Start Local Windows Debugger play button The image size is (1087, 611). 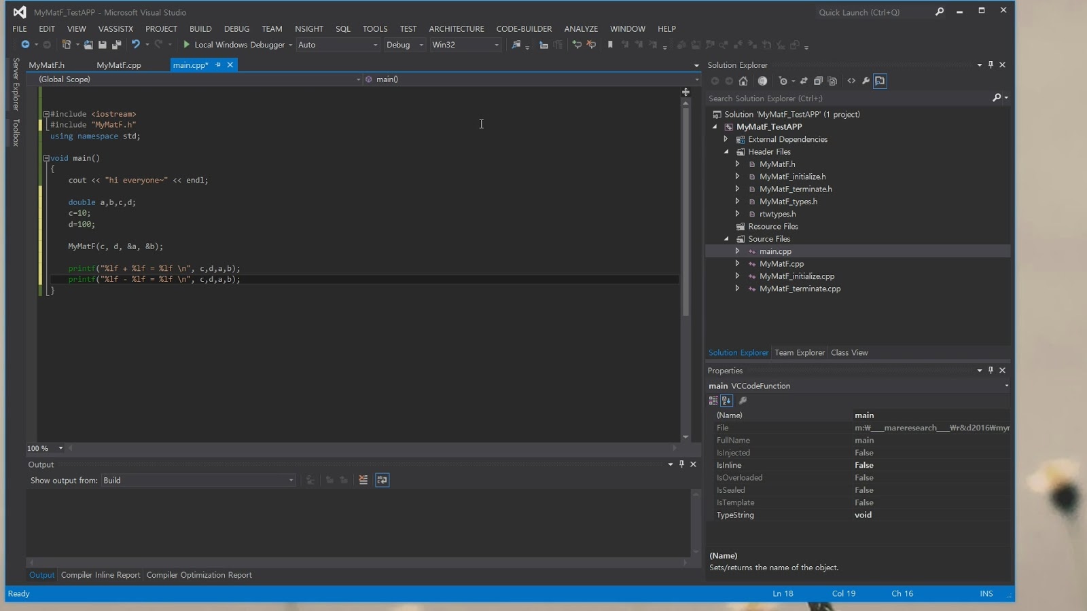pyautogui.click(x=186, y=45)
